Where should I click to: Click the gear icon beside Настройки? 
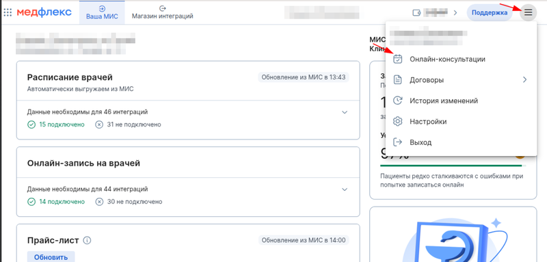398,122
